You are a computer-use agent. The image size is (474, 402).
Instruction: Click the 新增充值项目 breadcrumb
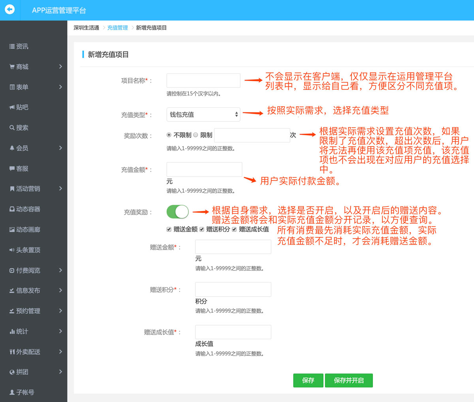[151, 28]
